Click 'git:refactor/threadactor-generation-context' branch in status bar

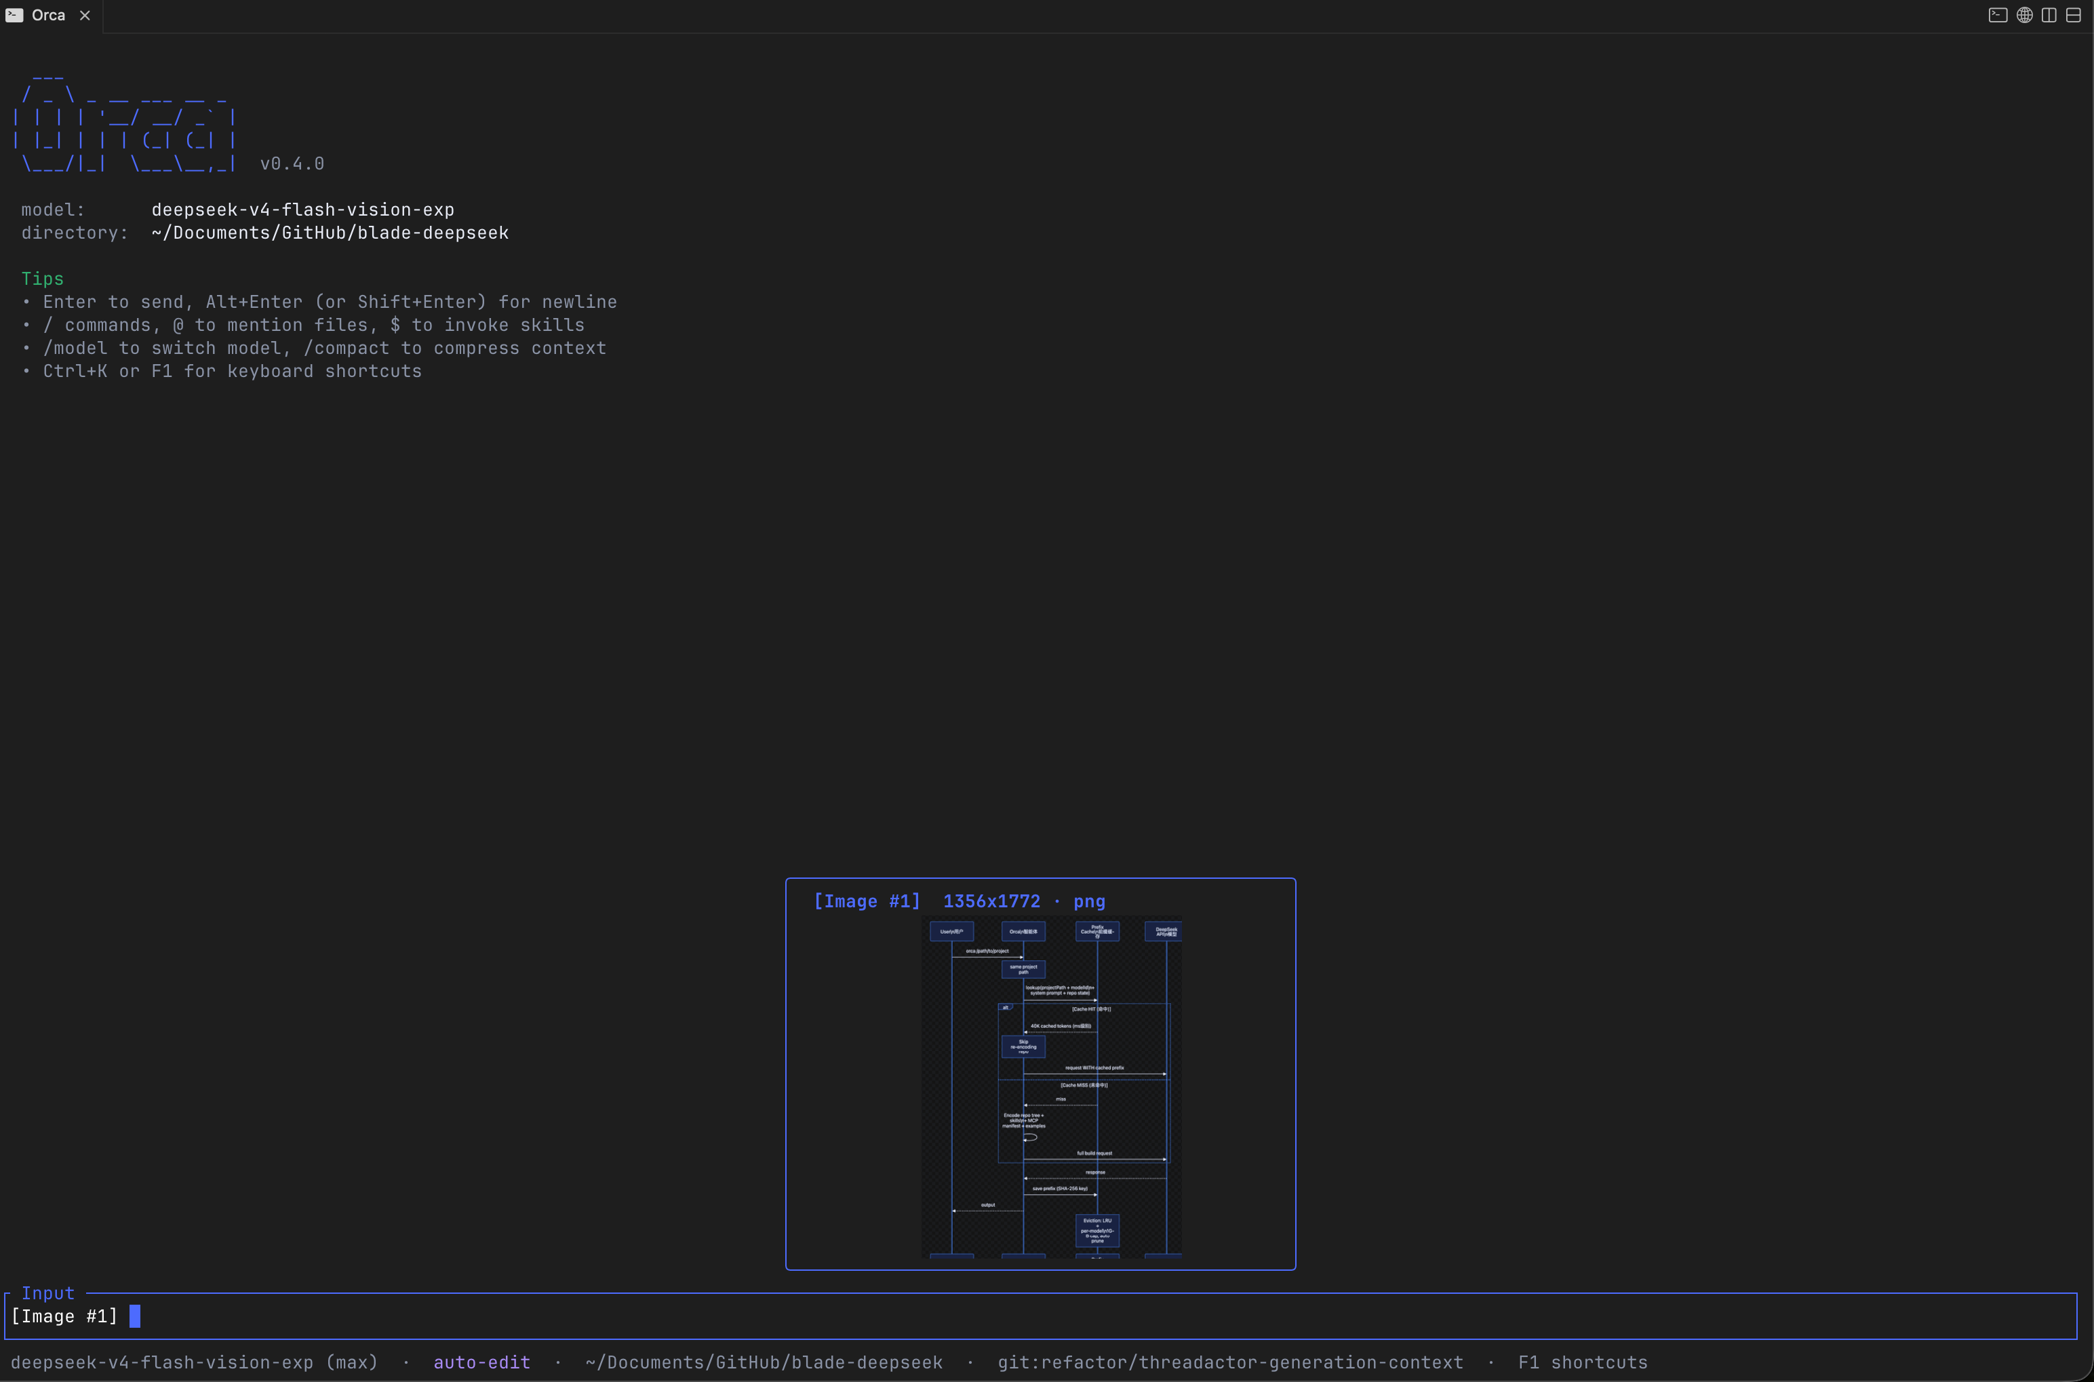pos(1230,1362)
